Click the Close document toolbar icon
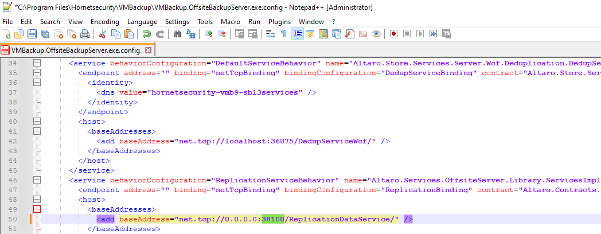Viewport: 601px width, 234px height. [58, 34]
